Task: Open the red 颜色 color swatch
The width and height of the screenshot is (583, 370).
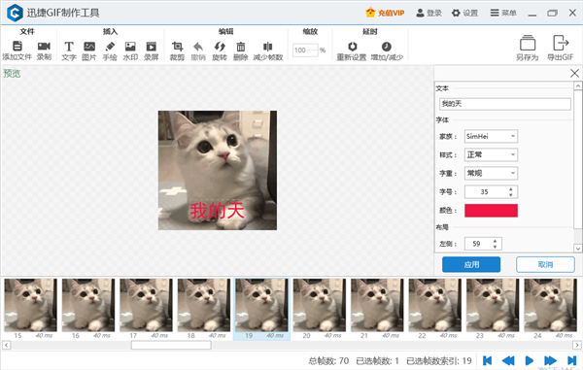Action: point(491,211)
